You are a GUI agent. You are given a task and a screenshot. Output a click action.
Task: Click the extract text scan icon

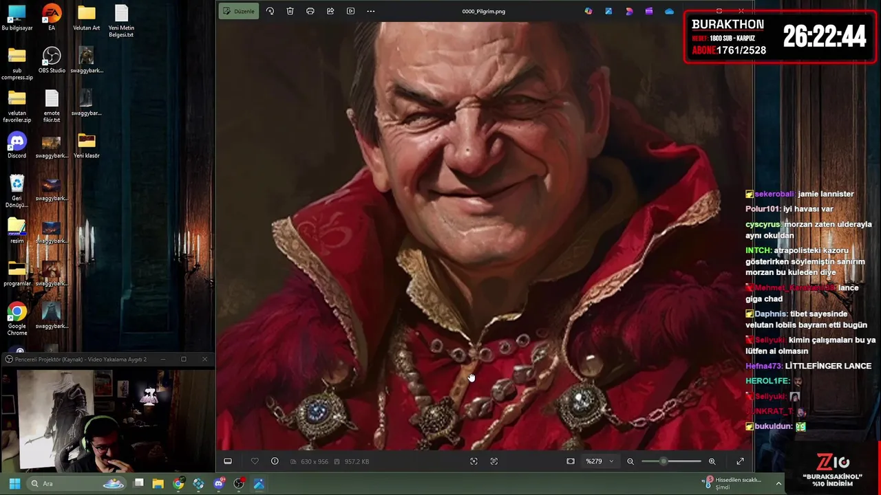tap(493, 461)
